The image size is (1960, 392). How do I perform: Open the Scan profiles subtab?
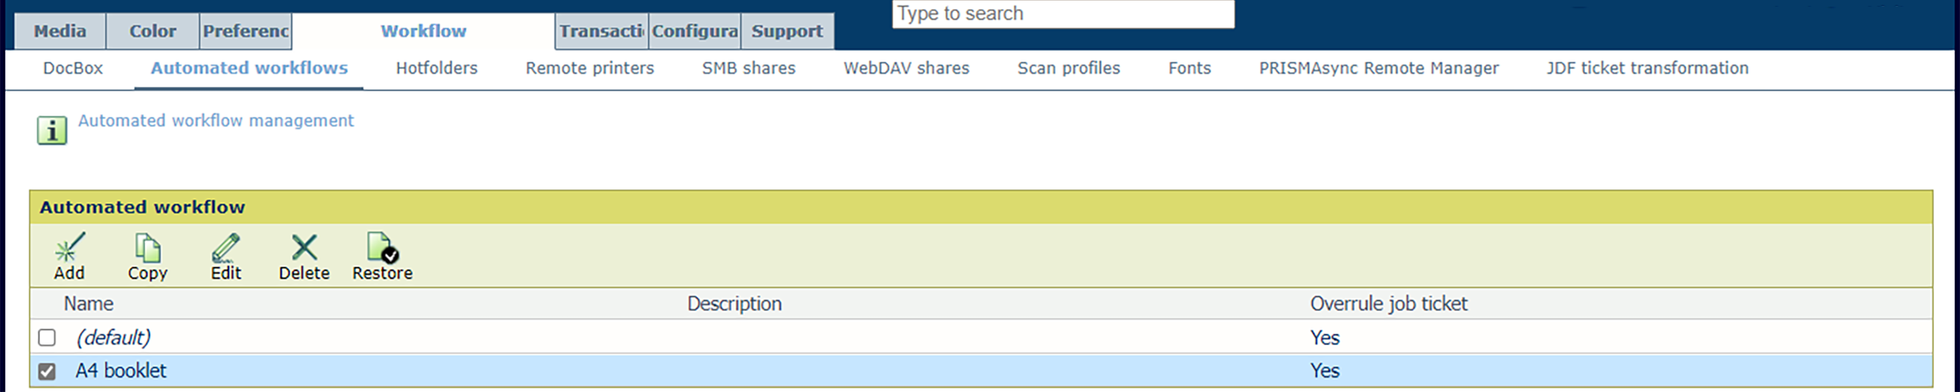(1068, 68)
